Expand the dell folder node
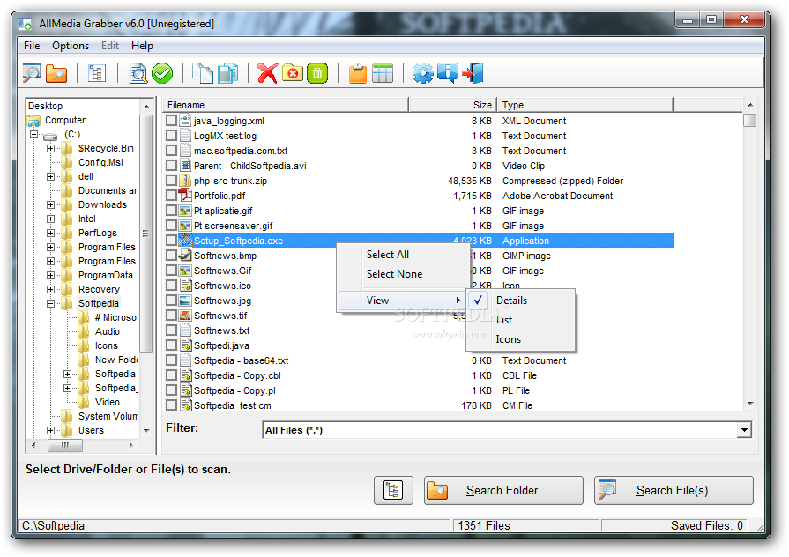789x557 pixels. pos(50,176)
